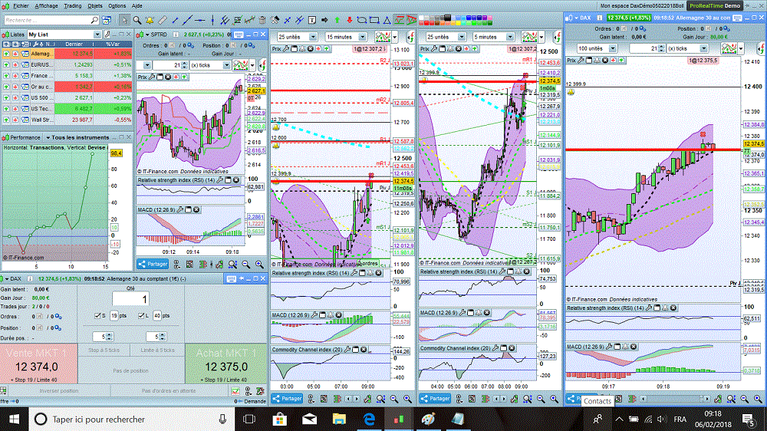Expand the SPTRD instrument selector arrow
767x431 pixels.
[x=147, y=35]
